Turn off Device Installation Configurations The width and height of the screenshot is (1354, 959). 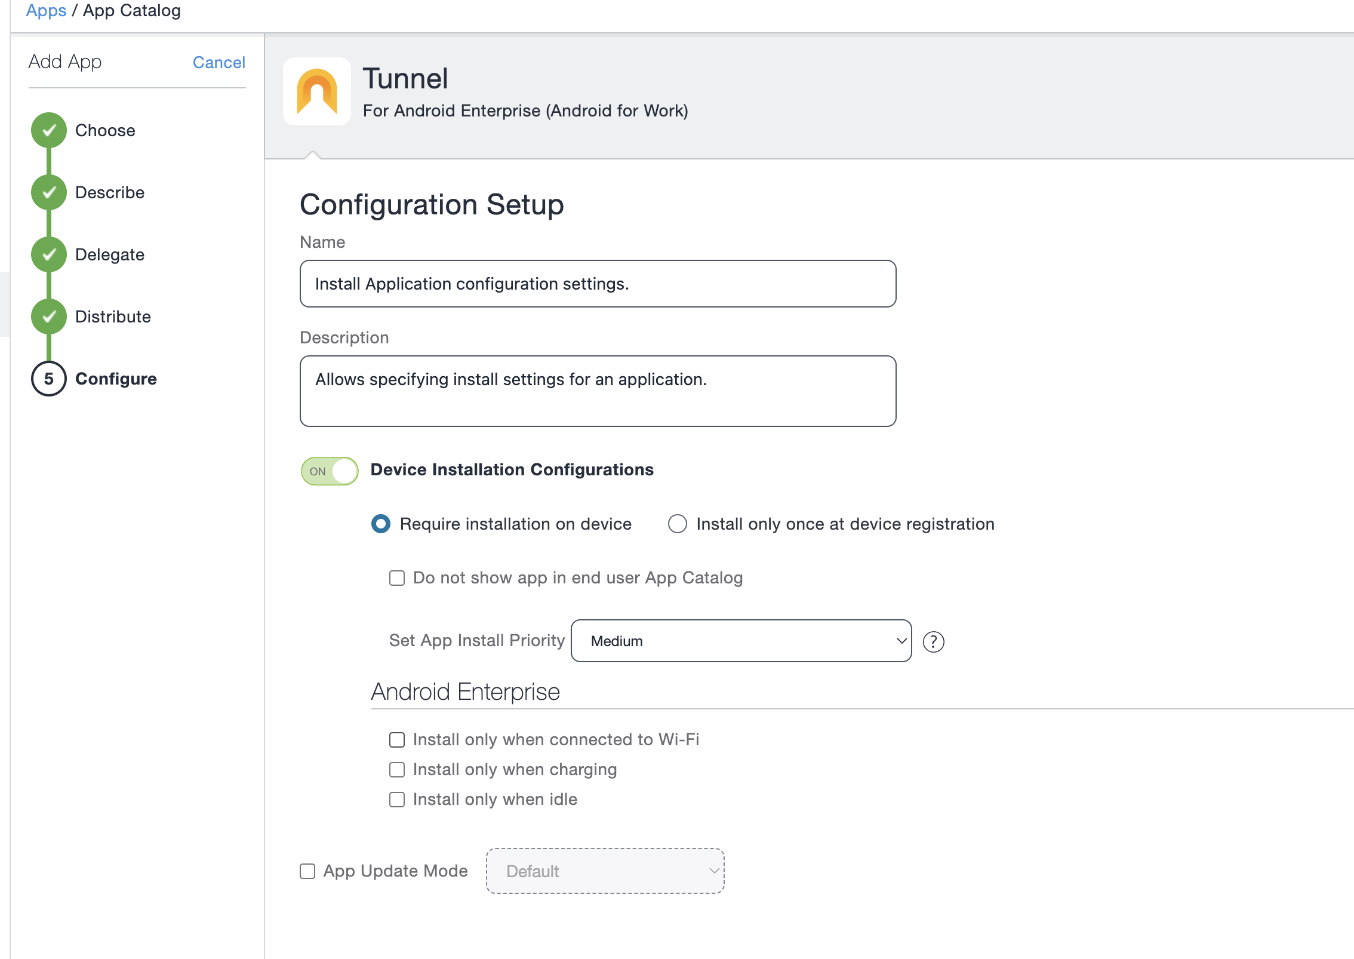click(x=329, y=471)
